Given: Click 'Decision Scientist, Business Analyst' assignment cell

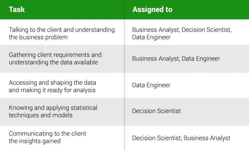Looking at the screenshot, I should pyautogui.click(x=181, y=138).
